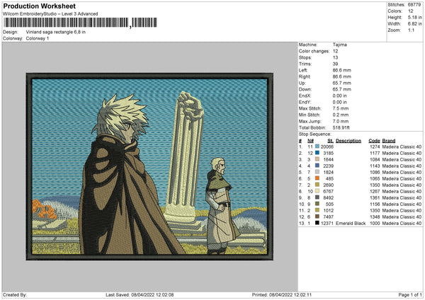Select stitch count 20066 in stop 1
Viewport: 425px width, 300px height.
coord(327,146)
